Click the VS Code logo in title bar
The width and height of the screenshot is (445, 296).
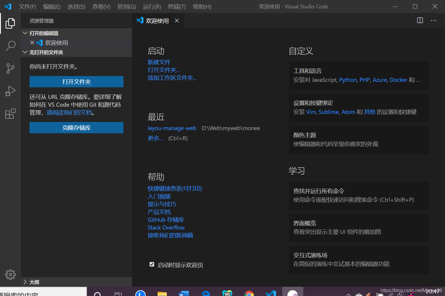click(x=8, y=6)
